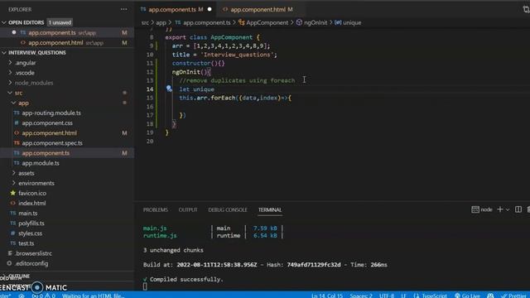
Task: Open app.component.spec.ts file
Action: click(x=52, y=143)
